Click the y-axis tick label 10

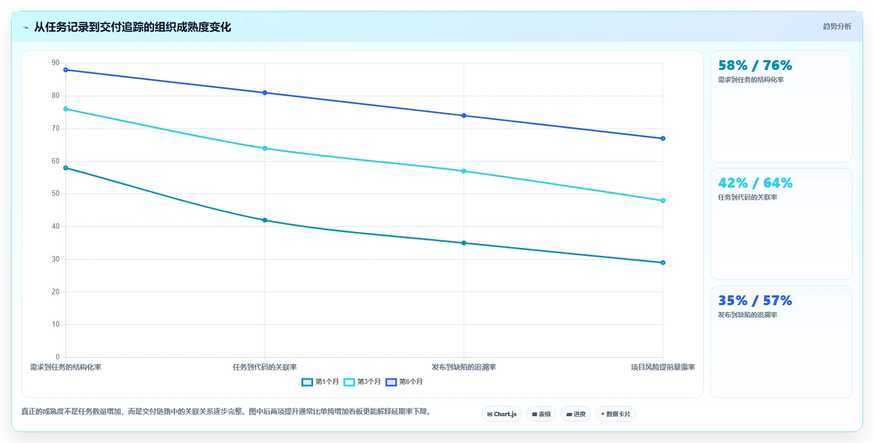click(56, 324)
